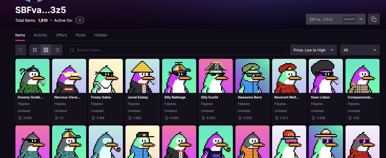Viewport: 386px width, 158px height.
Task: Open Flippies collection link under Keen Liskov
Action: pos(317,104)
